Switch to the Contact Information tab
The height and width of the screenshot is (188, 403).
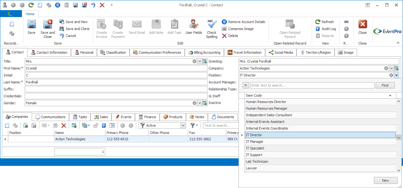point(49,52)
